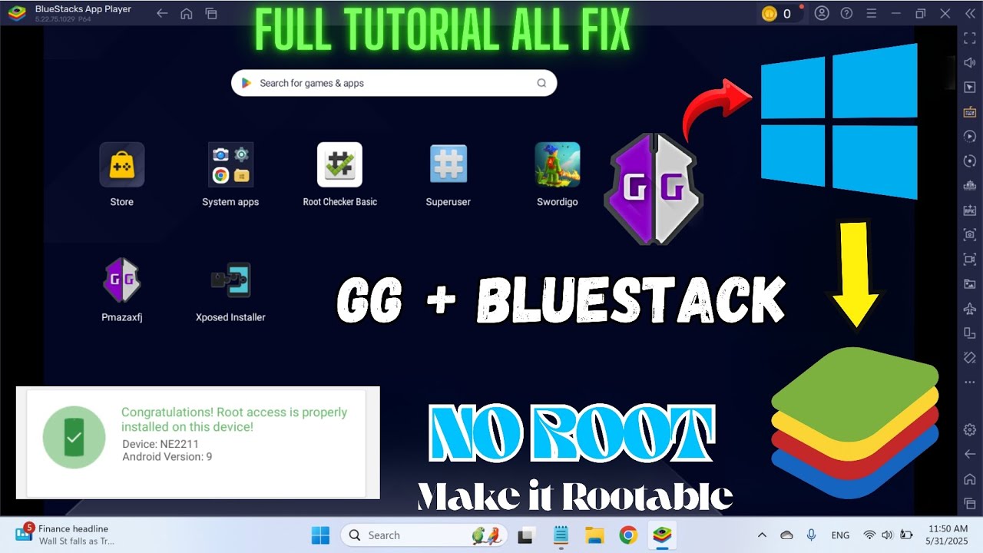Click the microphone tray icon
This screenshot has width=983, height=553.
(811, 535)
